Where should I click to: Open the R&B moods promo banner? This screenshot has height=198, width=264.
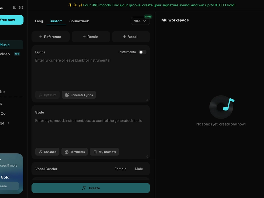click(x=151, y=5)
